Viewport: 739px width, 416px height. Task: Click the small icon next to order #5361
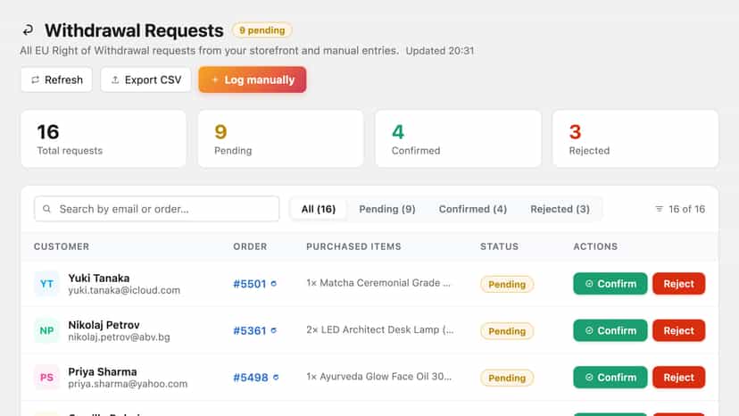tap(274, 330)
